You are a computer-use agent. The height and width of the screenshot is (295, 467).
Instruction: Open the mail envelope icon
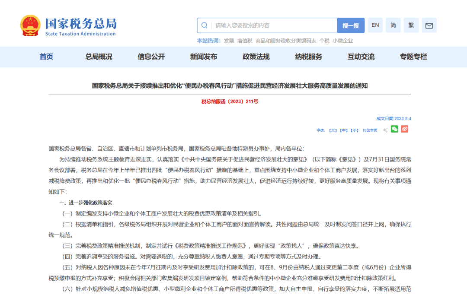click(x=429, y=25)
